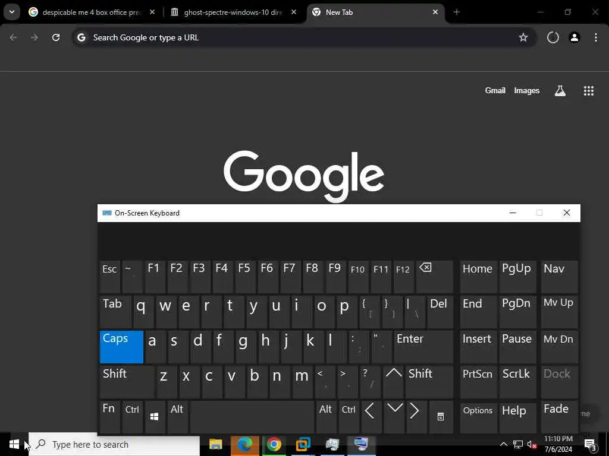This screenshot has width=609, height=456.
Task: Close the despicable me 4 tab
Action: [152, 12]
